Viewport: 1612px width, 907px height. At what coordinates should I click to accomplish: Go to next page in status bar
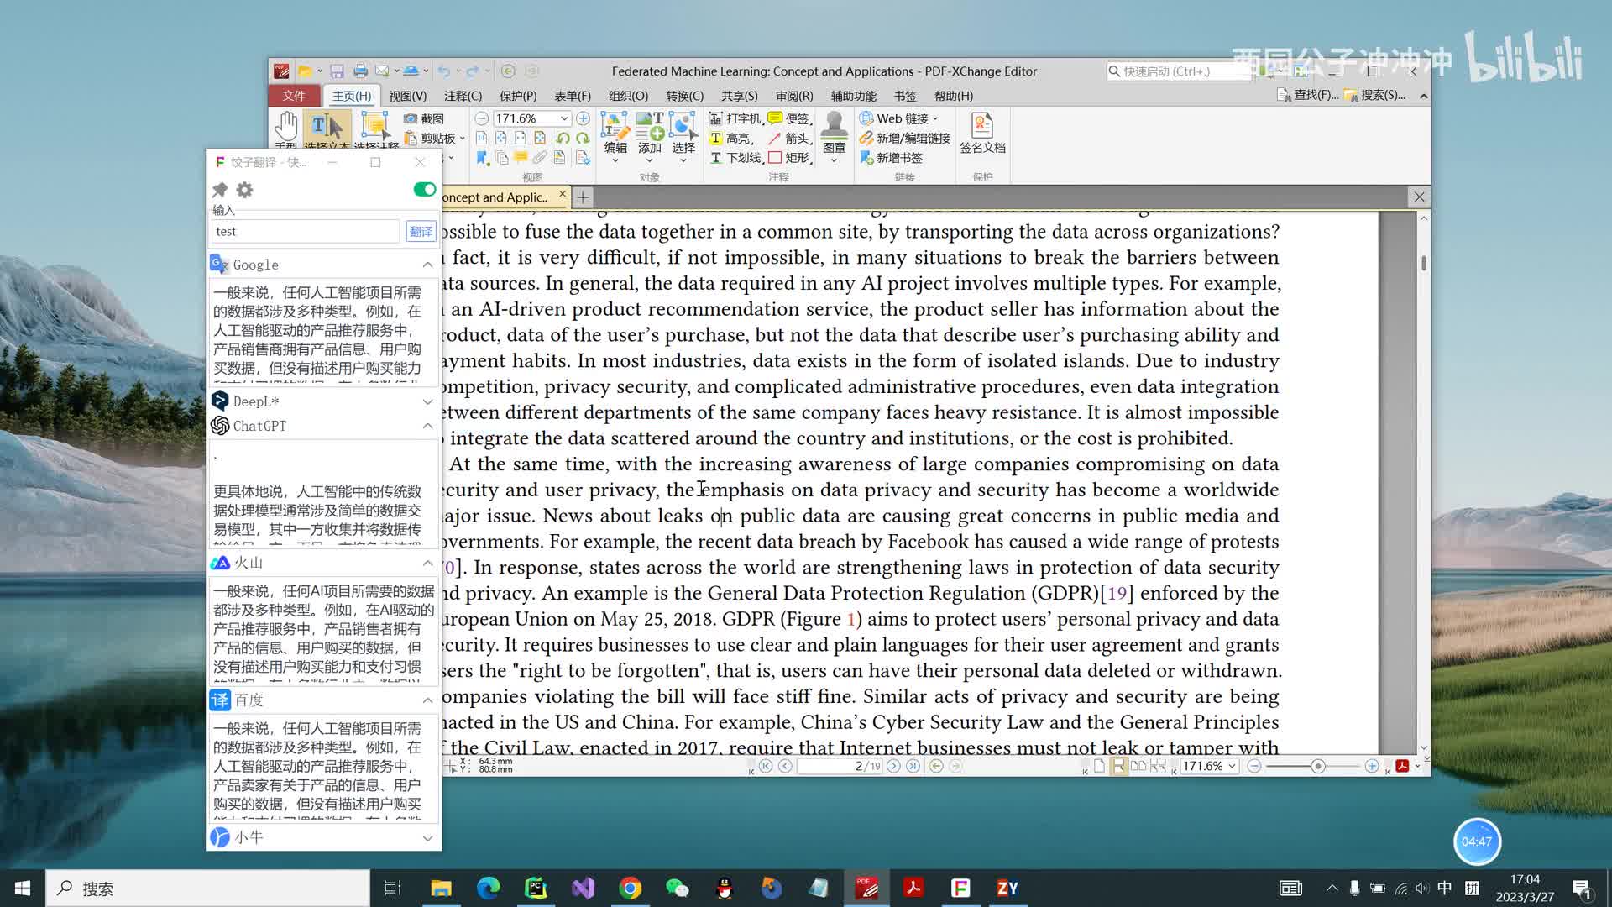tap(893, 766)
